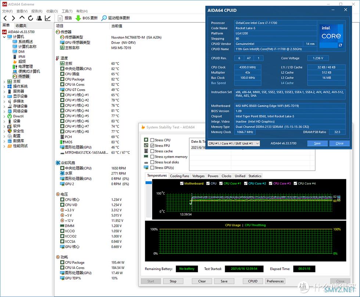Viewport: 360px width, 297px height.
Task: Collapse the 计算机 tree node
Action: click(x=4, y=37)
